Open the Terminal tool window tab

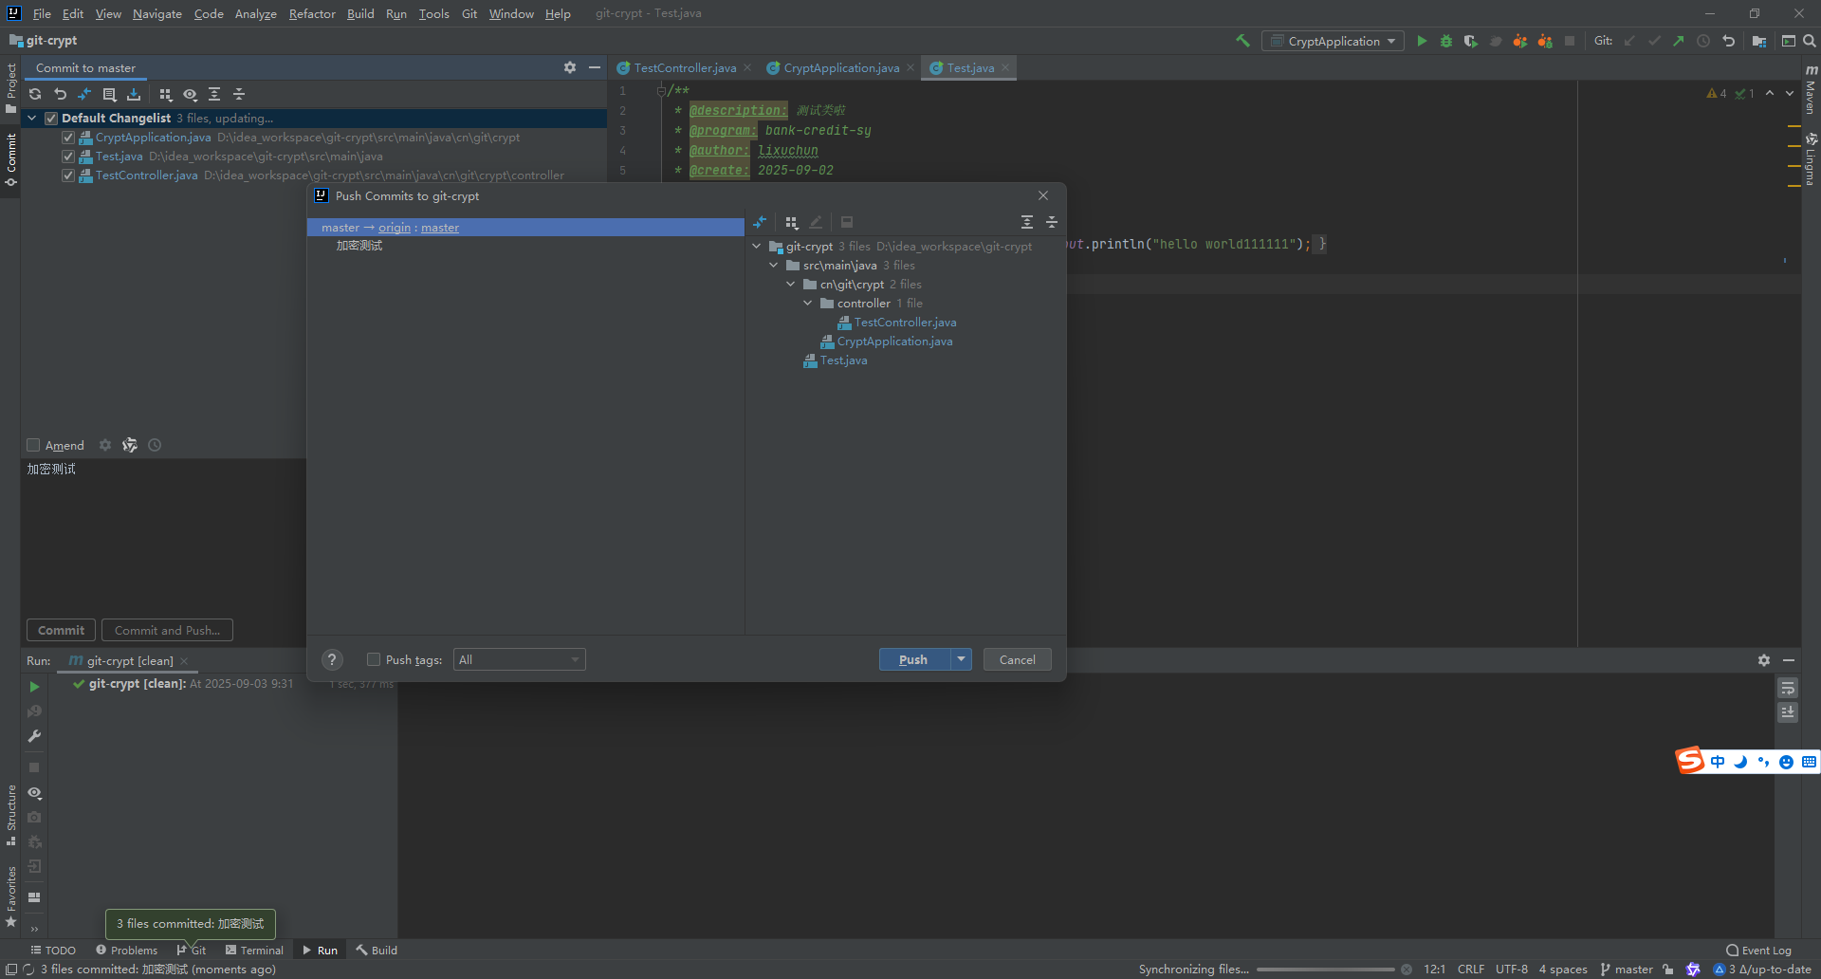[x=254, y=950]
